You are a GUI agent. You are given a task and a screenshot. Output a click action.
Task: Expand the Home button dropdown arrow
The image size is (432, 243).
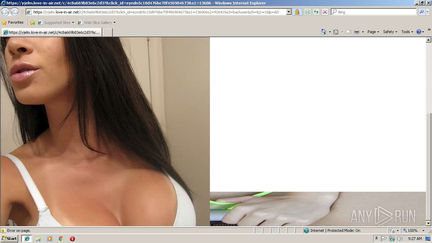[330, 32]
